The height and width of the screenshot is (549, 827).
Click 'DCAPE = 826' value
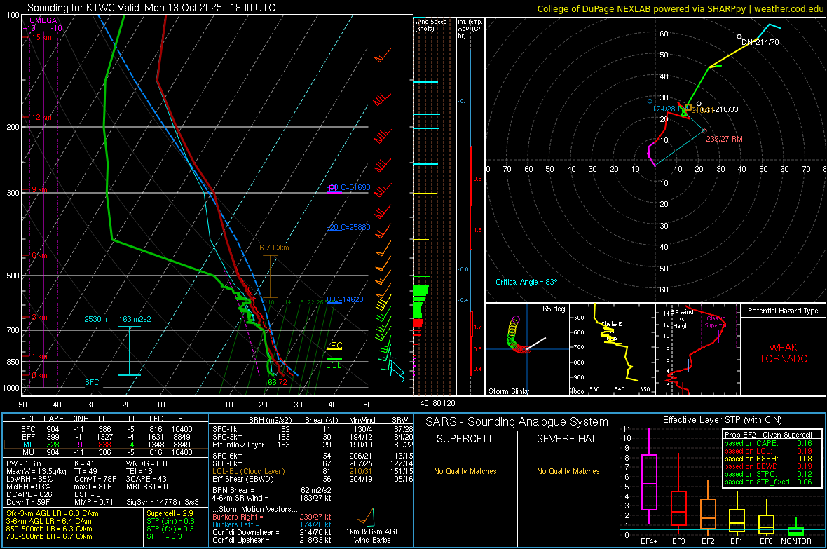(x=29, y=494)
